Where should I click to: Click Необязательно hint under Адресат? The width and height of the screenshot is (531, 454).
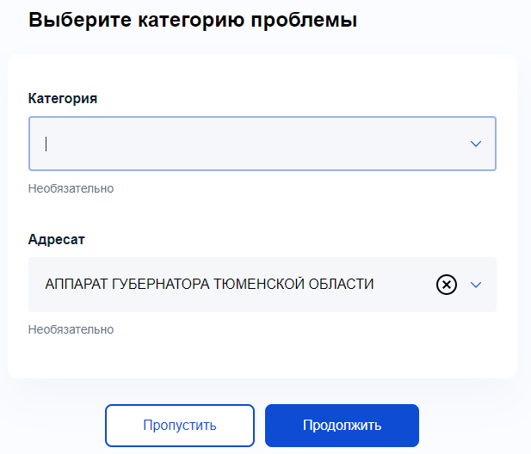pos(71,329)
